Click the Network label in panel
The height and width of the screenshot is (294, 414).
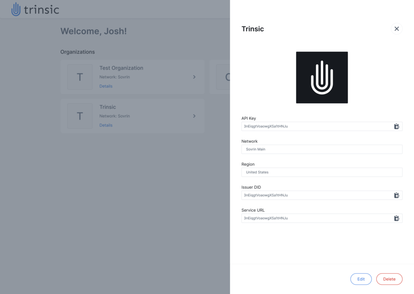pos(249,141)
